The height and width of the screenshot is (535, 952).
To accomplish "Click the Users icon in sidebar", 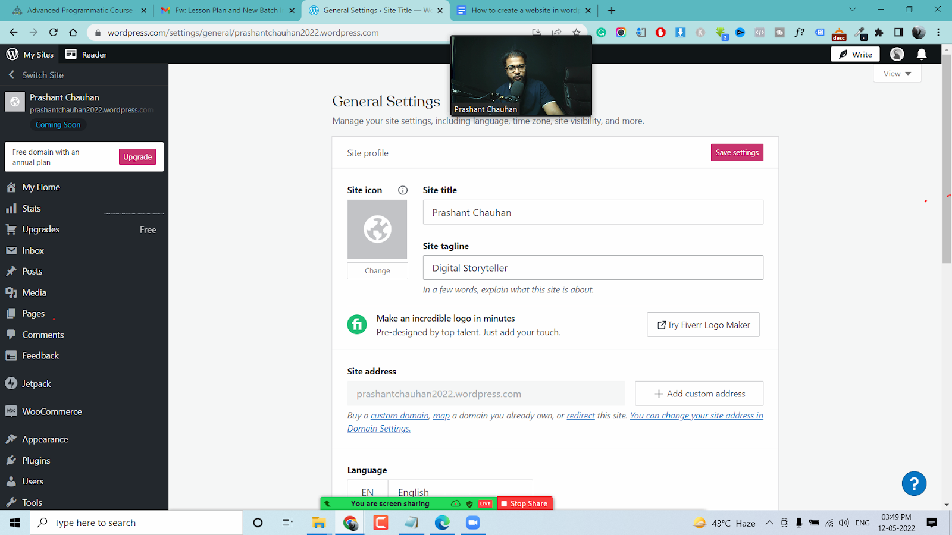I will [x=11, y=481].
